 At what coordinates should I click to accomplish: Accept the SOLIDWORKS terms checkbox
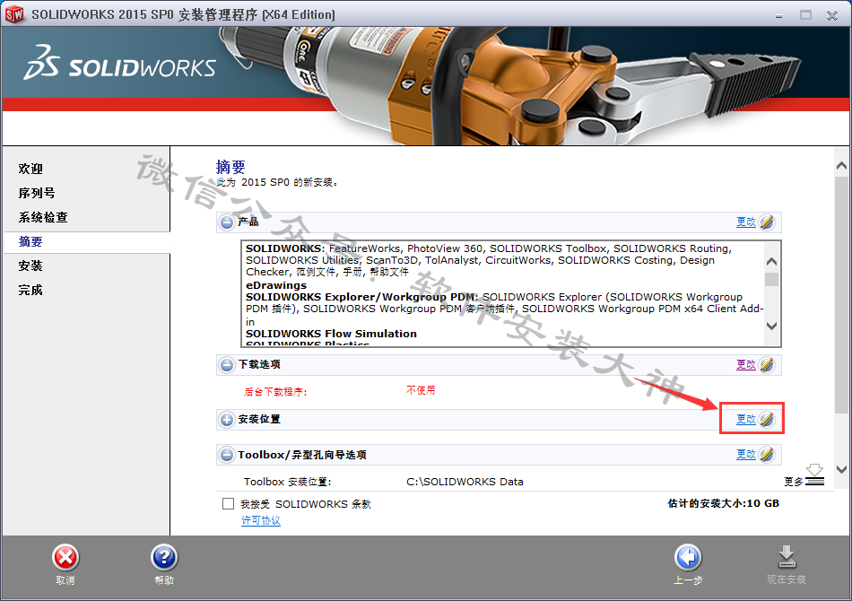[228, 504]
